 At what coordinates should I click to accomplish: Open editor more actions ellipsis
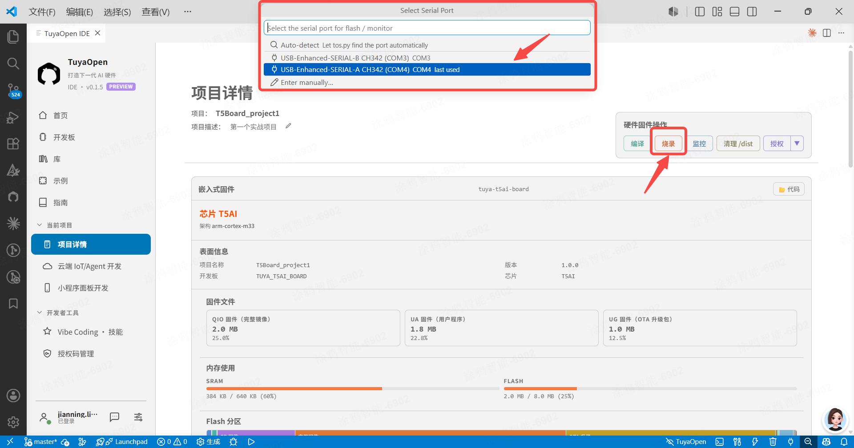coord(841,33)
